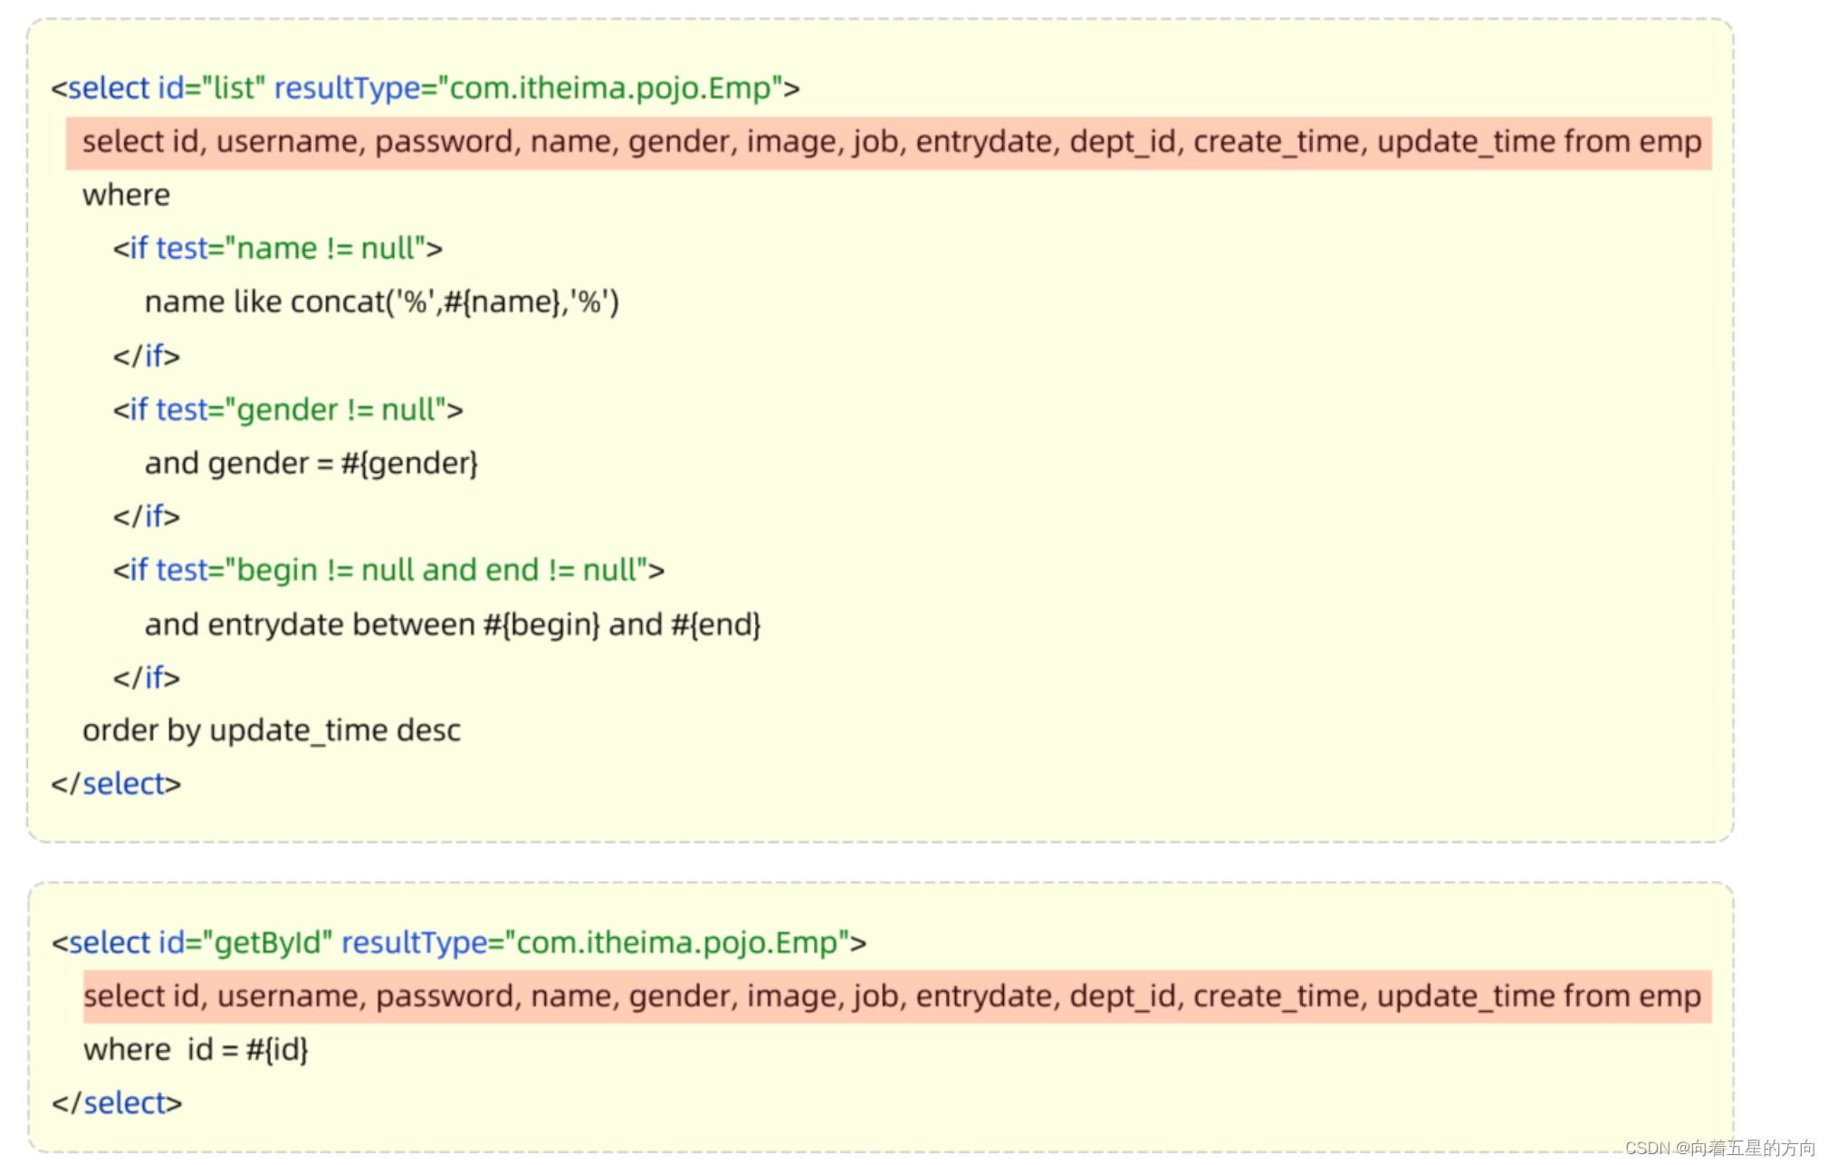Click the name like concat line

381,301
